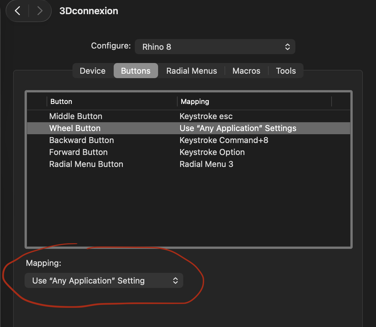Select the Middle Button row
Image resolution: width=376 pixels, height=327 pixels.
(x=189, y=116)
